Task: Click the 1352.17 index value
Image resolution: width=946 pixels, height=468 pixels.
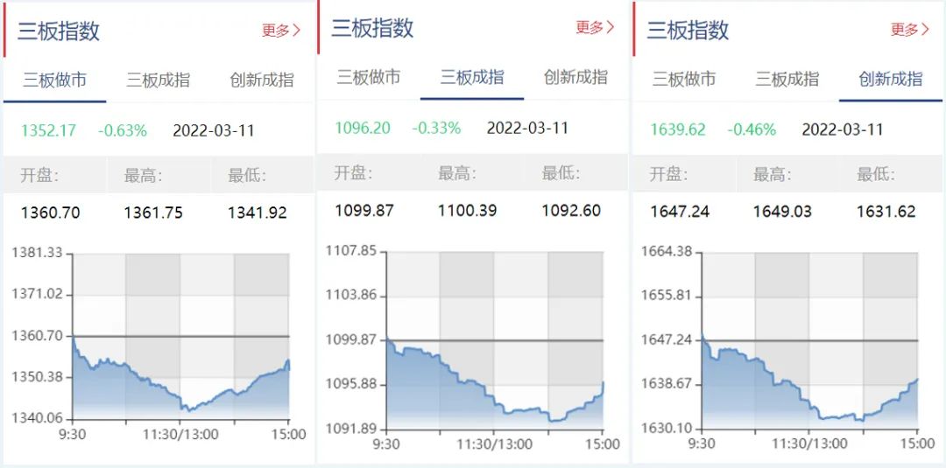Action: coord(49,130)
